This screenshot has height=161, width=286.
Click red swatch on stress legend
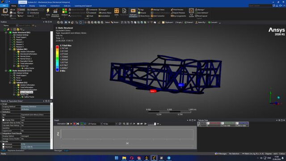coord(57,47)
